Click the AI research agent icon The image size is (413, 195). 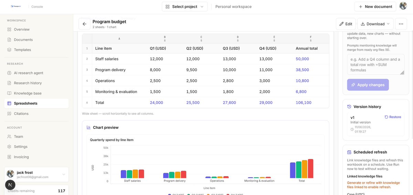point(9,73)
